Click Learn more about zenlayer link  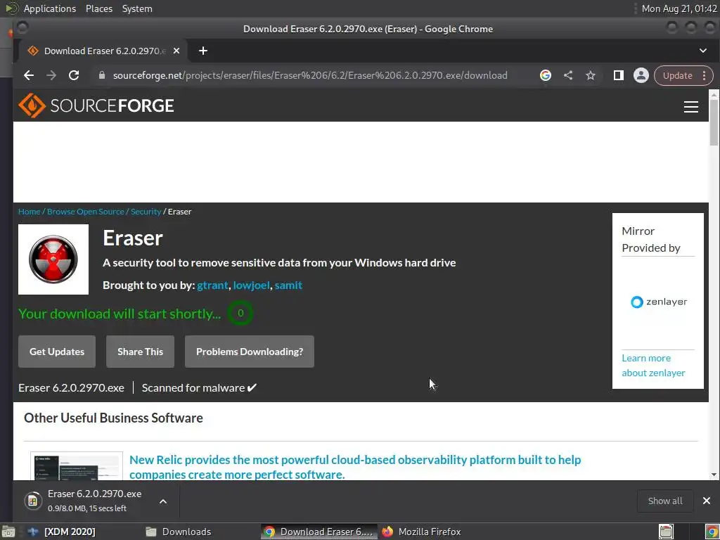[x=653, y=366]
